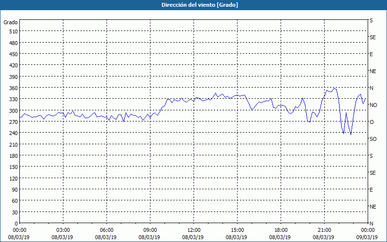Click the 18:00 time axis label

[281, 230]
